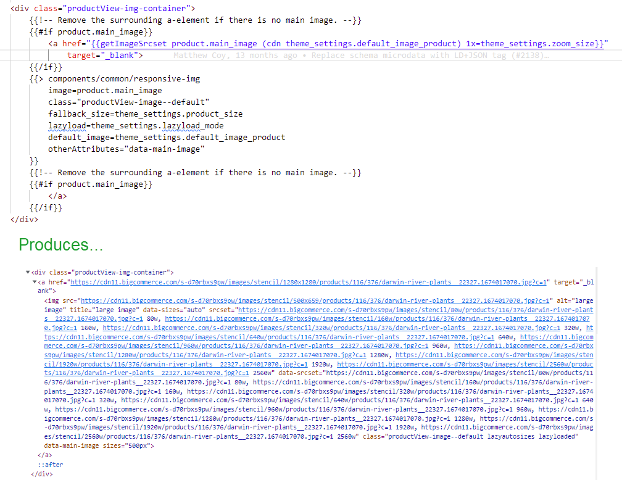This screenshot has width=622, height=480.
Task: Collapse the div.productview-img-container tree node
Action: 27,272
